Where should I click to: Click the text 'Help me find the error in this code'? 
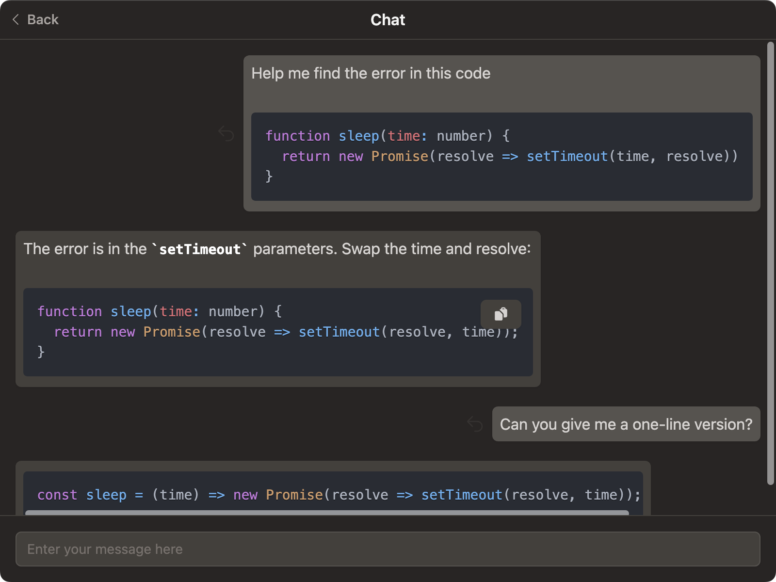371,73
